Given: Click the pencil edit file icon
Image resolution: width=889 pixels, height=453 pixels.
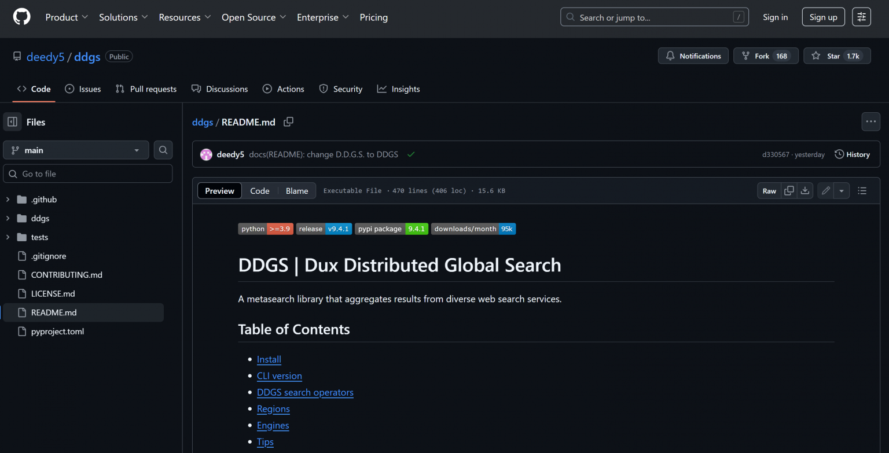Looking at the screenshot, I should point(826,191).
